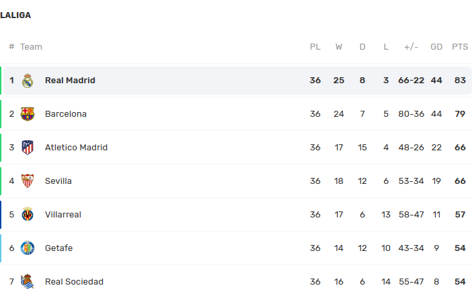Select the Atletico Madrid team name
The image size is (472, 298).
[76, 148]
